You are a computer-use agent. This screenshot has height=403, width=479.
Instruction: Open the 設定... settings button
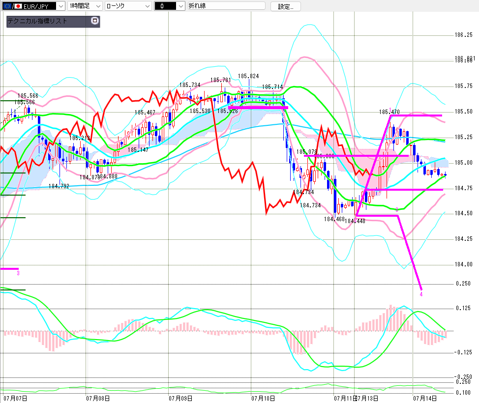[286, 6]
